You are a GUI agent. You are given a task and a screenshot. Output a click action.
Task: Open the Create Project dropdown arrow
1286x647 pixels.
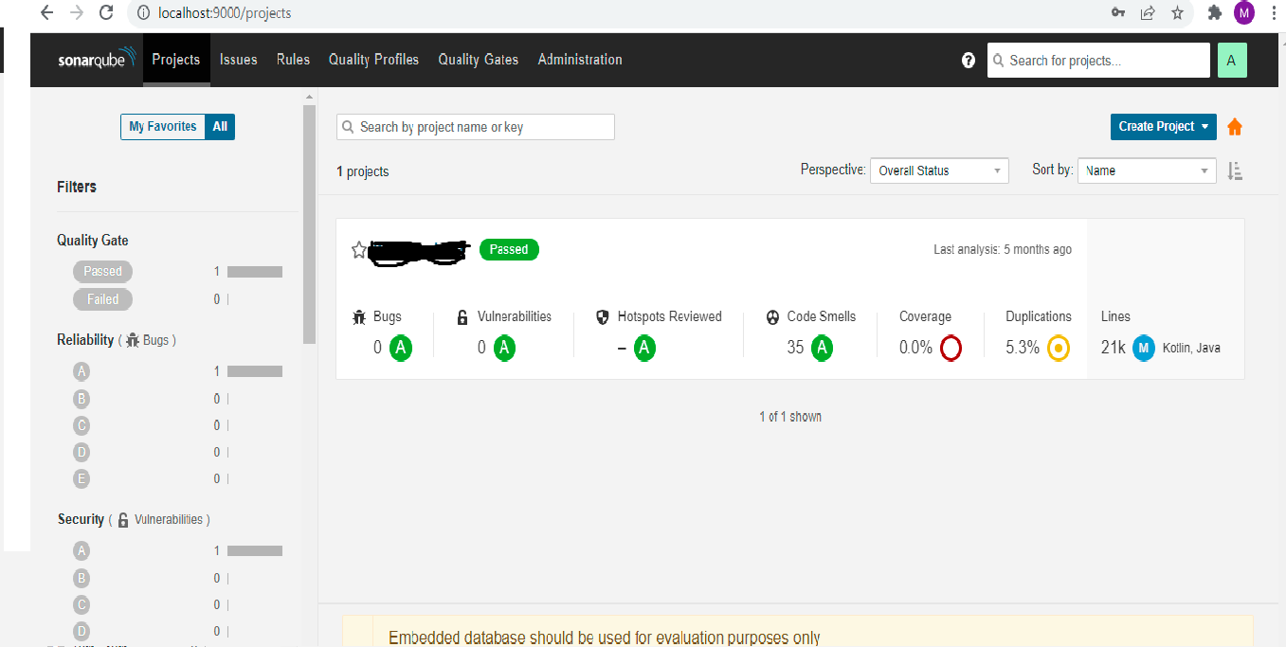[x=1204, y=126]
